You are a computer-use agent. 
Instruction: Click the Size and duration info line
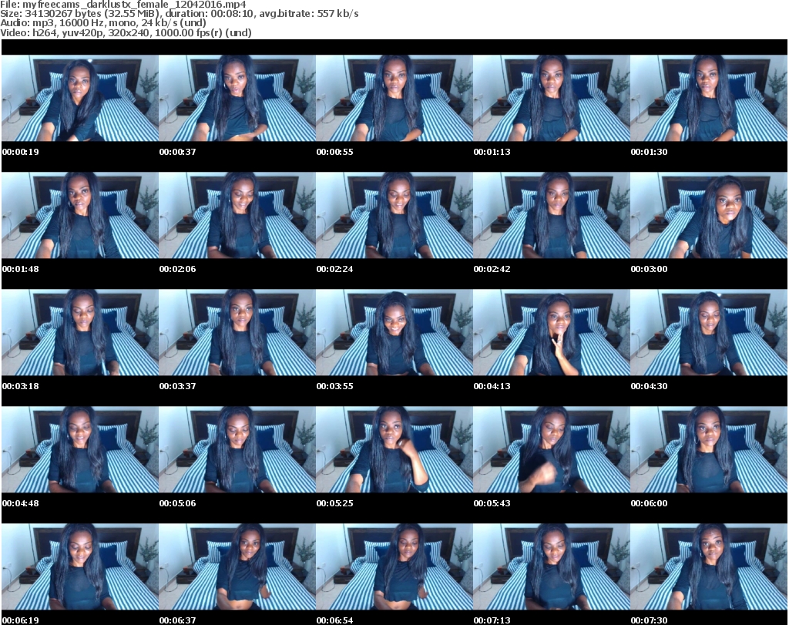point(179,14)
